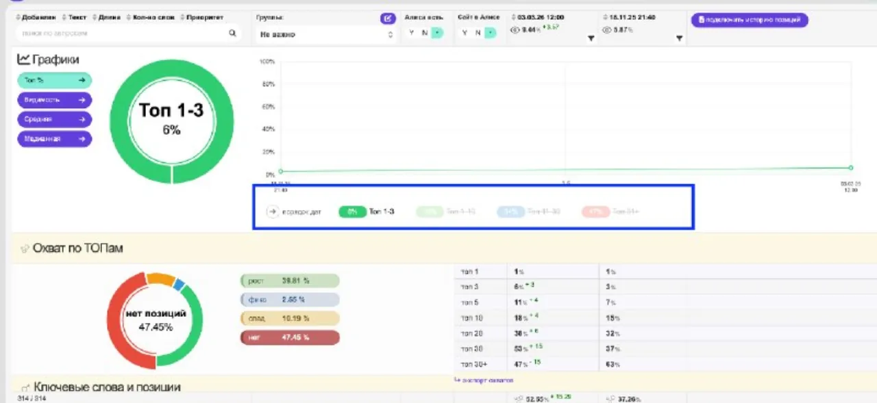Toggle the faded light-green legend series
Screen dimensions: 877x403
(445, 212)
